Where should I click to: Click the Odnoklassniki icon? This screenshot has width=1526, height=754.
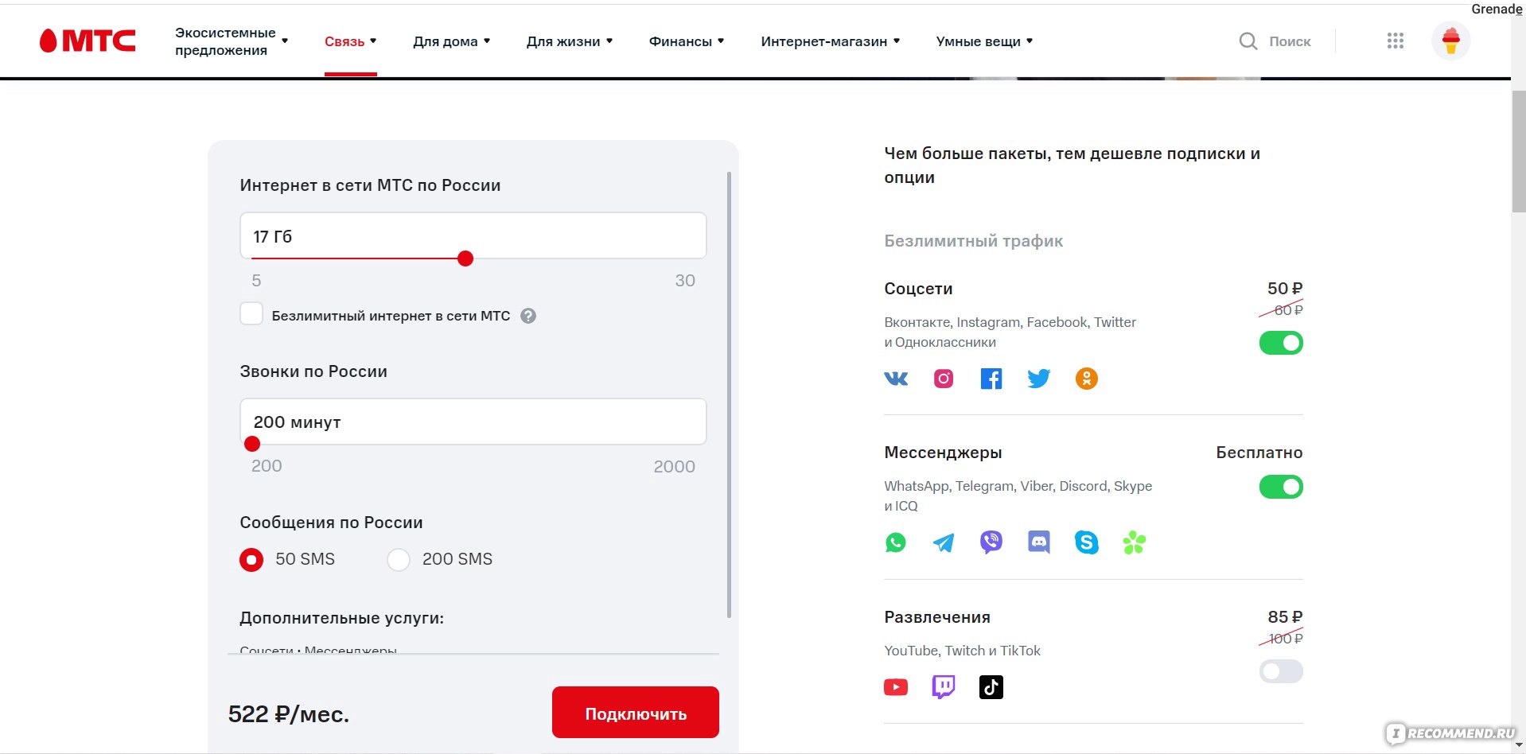click(1087, 379)
